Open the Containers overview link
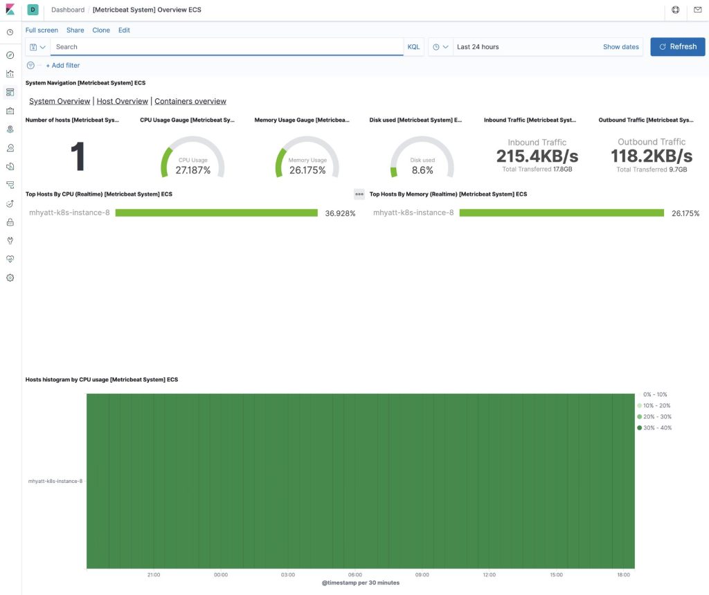The height and width of the screenshot is (595, 709). click(x=190, y=101)
